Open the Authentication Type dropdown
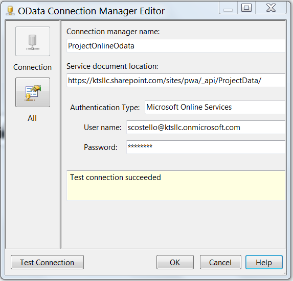The height and width of the screenshot is (281, 293). (215, 107)
